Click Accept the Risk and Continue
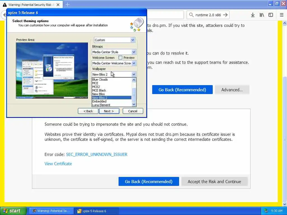The height and width of the screenshot is (215, 287). coord(214,181)
